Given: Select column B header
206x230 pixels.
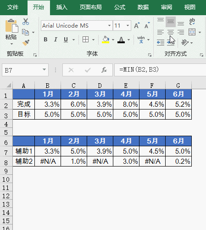Looking at the screenshot, I should (x=48, y=86).
